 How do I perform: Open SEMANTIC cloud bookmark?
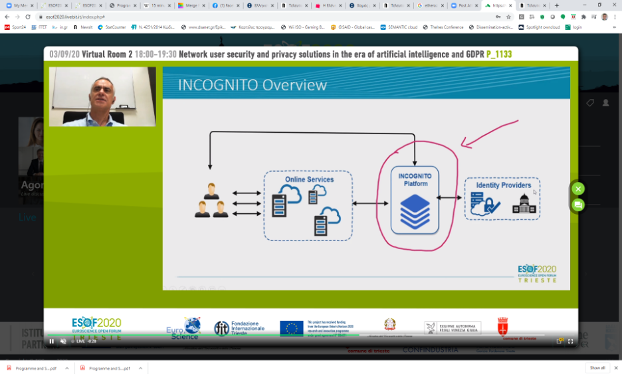tap(399, 27)
